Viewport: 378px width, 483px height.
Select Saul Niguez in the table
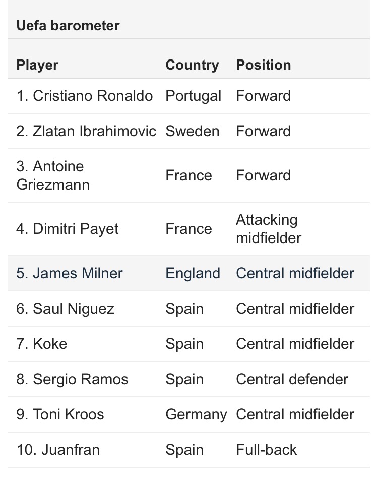(x=65, y=309)
